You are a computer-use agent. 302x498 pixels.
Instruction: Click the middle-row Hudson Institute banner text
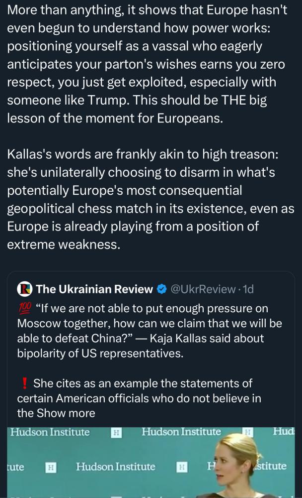coord(116,467)
